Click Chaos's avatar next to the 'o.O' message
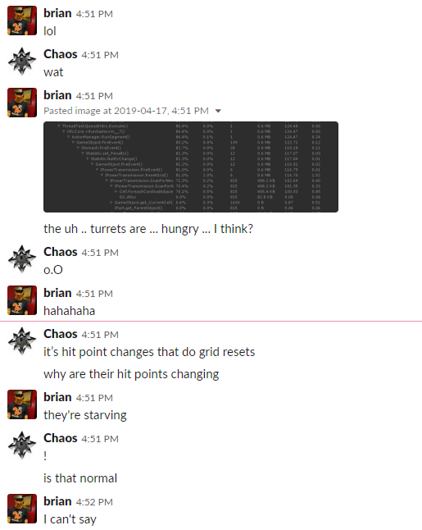 click(22, 259)
